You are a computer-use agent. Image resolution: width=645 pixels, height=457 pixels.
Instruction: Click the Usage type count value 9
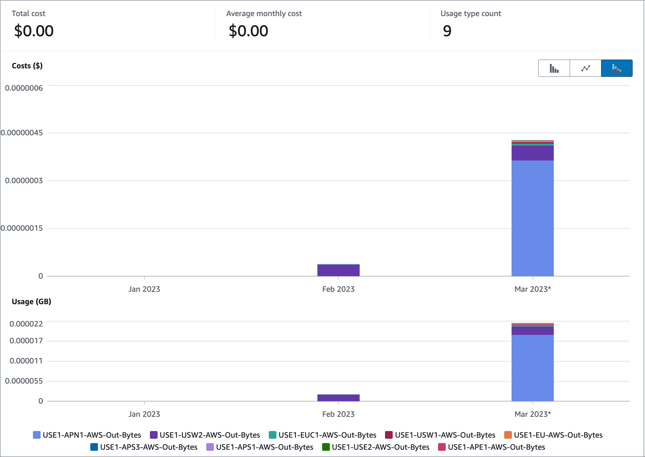447,31
